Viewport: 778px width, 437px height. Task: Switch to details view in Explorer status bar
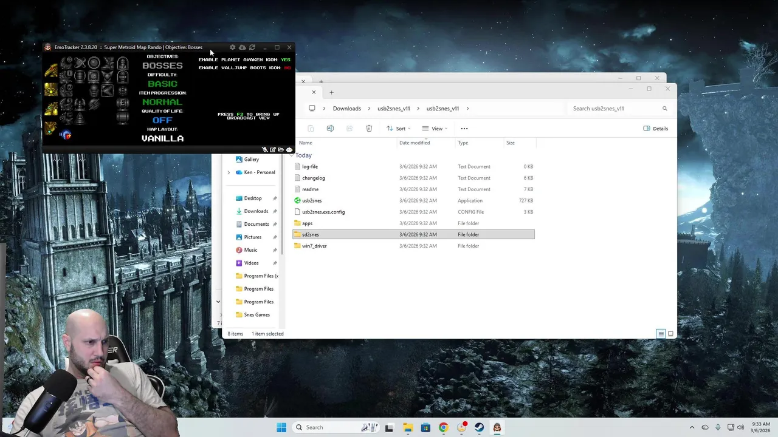pyautogui.click(x=661, y=334)
